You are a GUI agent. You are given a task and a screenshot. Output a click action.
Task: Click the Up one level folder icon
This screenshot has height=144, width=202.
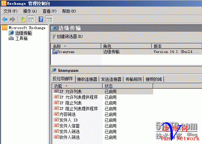(x=23, y=20)
